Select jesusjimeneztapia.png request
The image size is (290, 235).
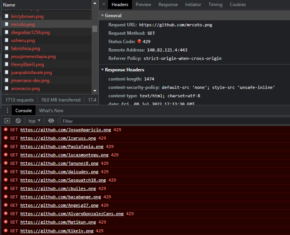pos(46,56)
